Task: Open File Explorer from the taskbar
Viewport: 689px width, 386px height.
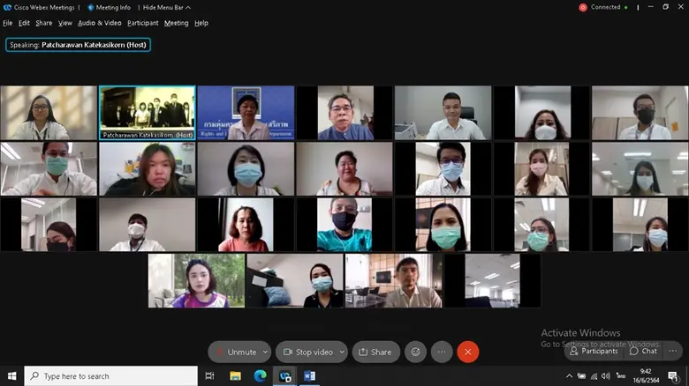Action: point(235,376)
